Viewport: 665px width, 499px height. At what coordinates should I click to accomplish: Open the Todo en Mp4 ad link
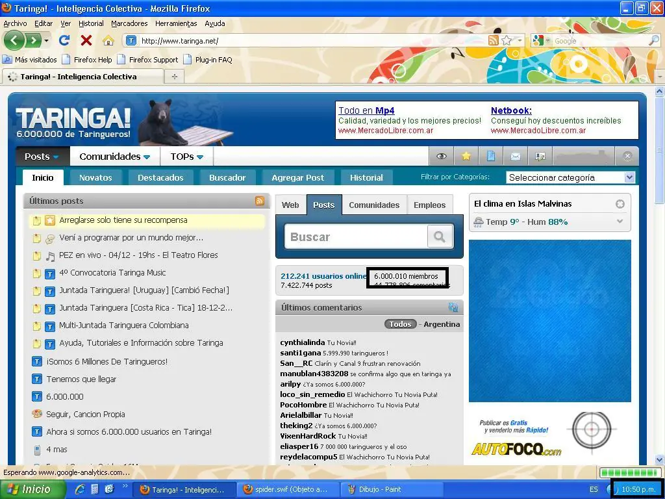point(366,110)
